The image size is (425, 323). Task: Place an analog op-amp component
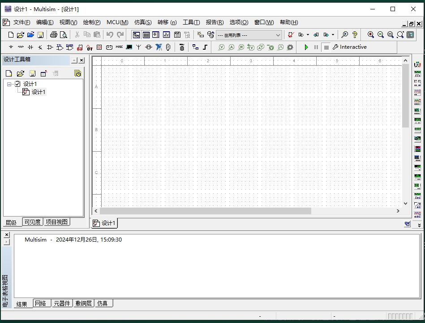tap(50, 47)
